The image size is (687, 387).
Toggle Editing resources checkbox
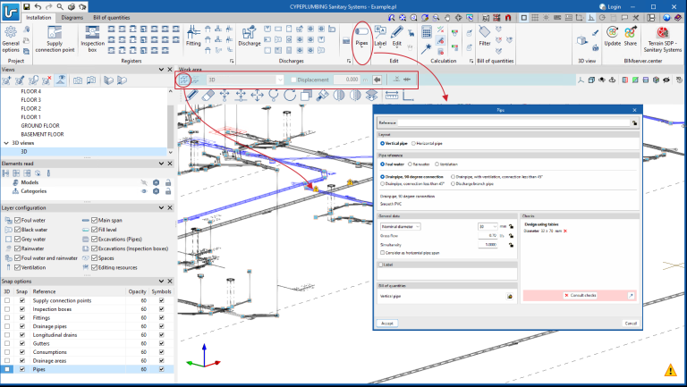tap(94, 267)
